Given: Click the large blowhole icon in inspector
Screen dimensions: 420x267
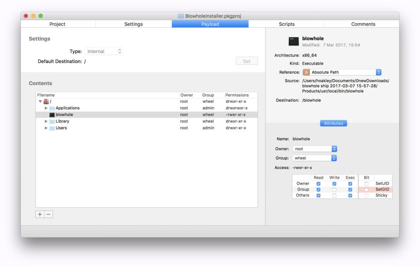Looking at the screenshot, I should tap(294, 41).
